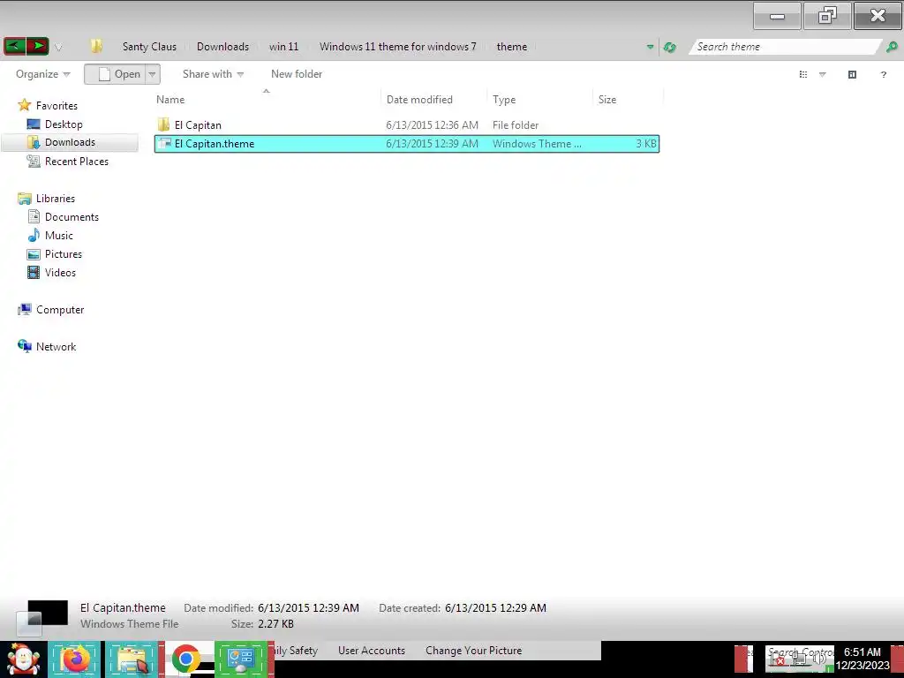This screenshot has height=678, width=904.
Task: Navigate to Downloads in the breadcrumb
Action: click(x=222, y=47)
